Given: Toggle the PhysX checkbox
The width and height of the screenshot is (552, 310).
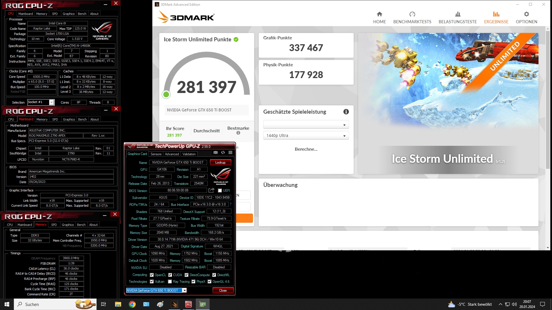Looking at the screenshot, I should [193, 282].
